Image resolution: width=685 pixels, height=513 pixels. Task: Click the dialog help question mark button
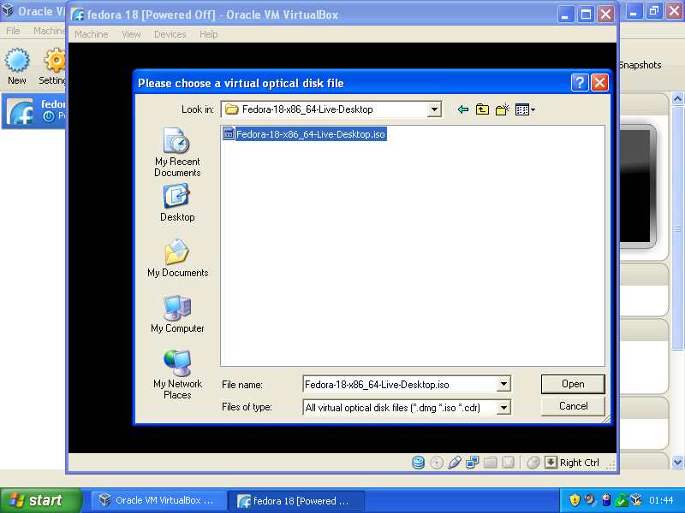(x=580, y=82)
